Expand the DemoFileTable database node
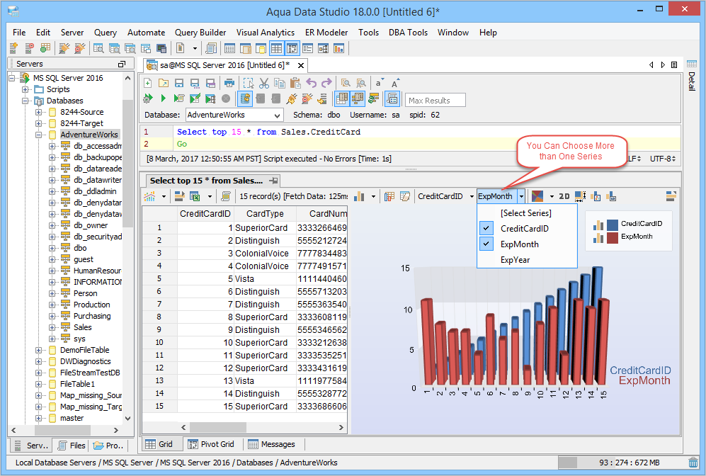This screenshot has width=706, height=476. click(x=39, y=350)
